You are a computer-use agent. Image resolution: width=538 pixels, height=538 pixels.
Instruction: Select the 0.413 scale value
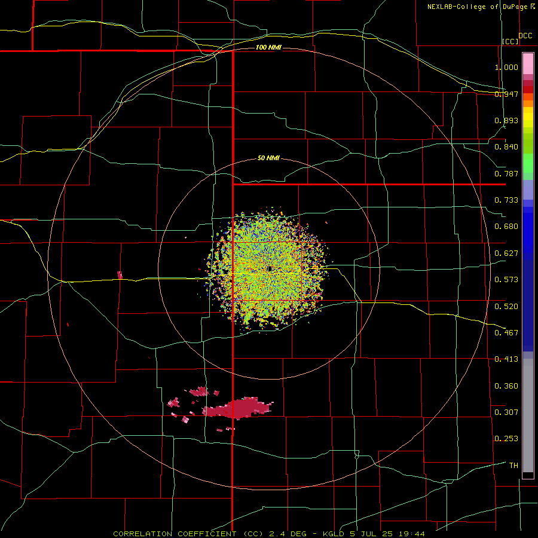click(506, 359)
